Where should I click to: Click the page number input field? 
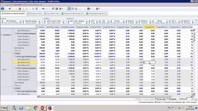pyautogui.click(x=189, y=99)
